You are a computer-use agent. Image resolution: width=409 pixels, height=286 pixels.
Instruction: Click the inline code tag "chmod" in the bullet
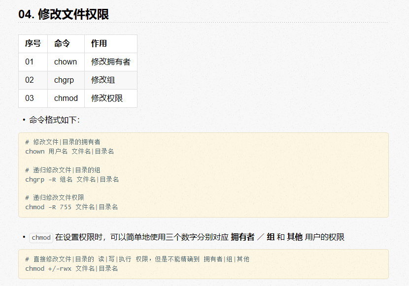[41, 238]
